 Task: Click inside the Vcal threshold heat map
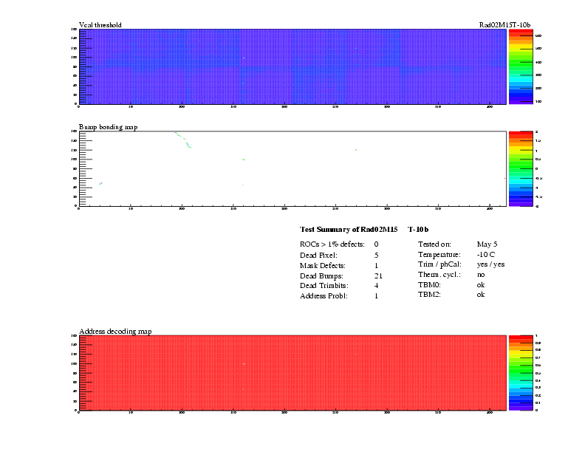[292, 66]
